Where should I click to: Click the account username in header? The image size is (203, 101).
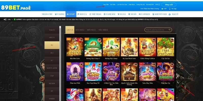pos(150,5)
